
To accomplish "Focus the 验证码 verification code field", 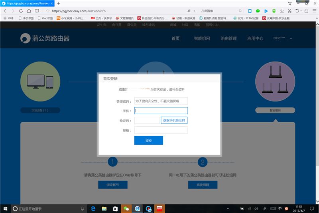I will pyautogui.click(x=147, y=120).
